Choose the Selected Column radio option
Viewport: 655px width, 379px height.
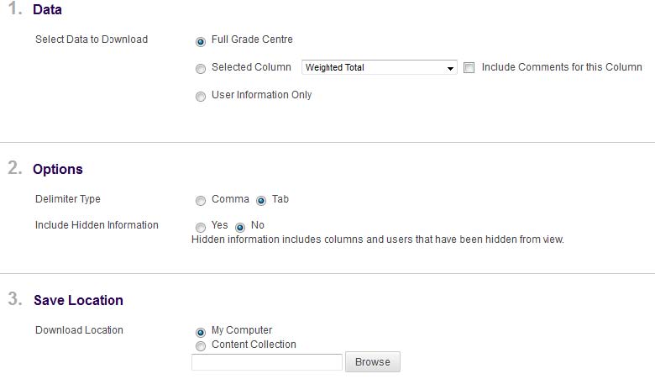[201, 69]
